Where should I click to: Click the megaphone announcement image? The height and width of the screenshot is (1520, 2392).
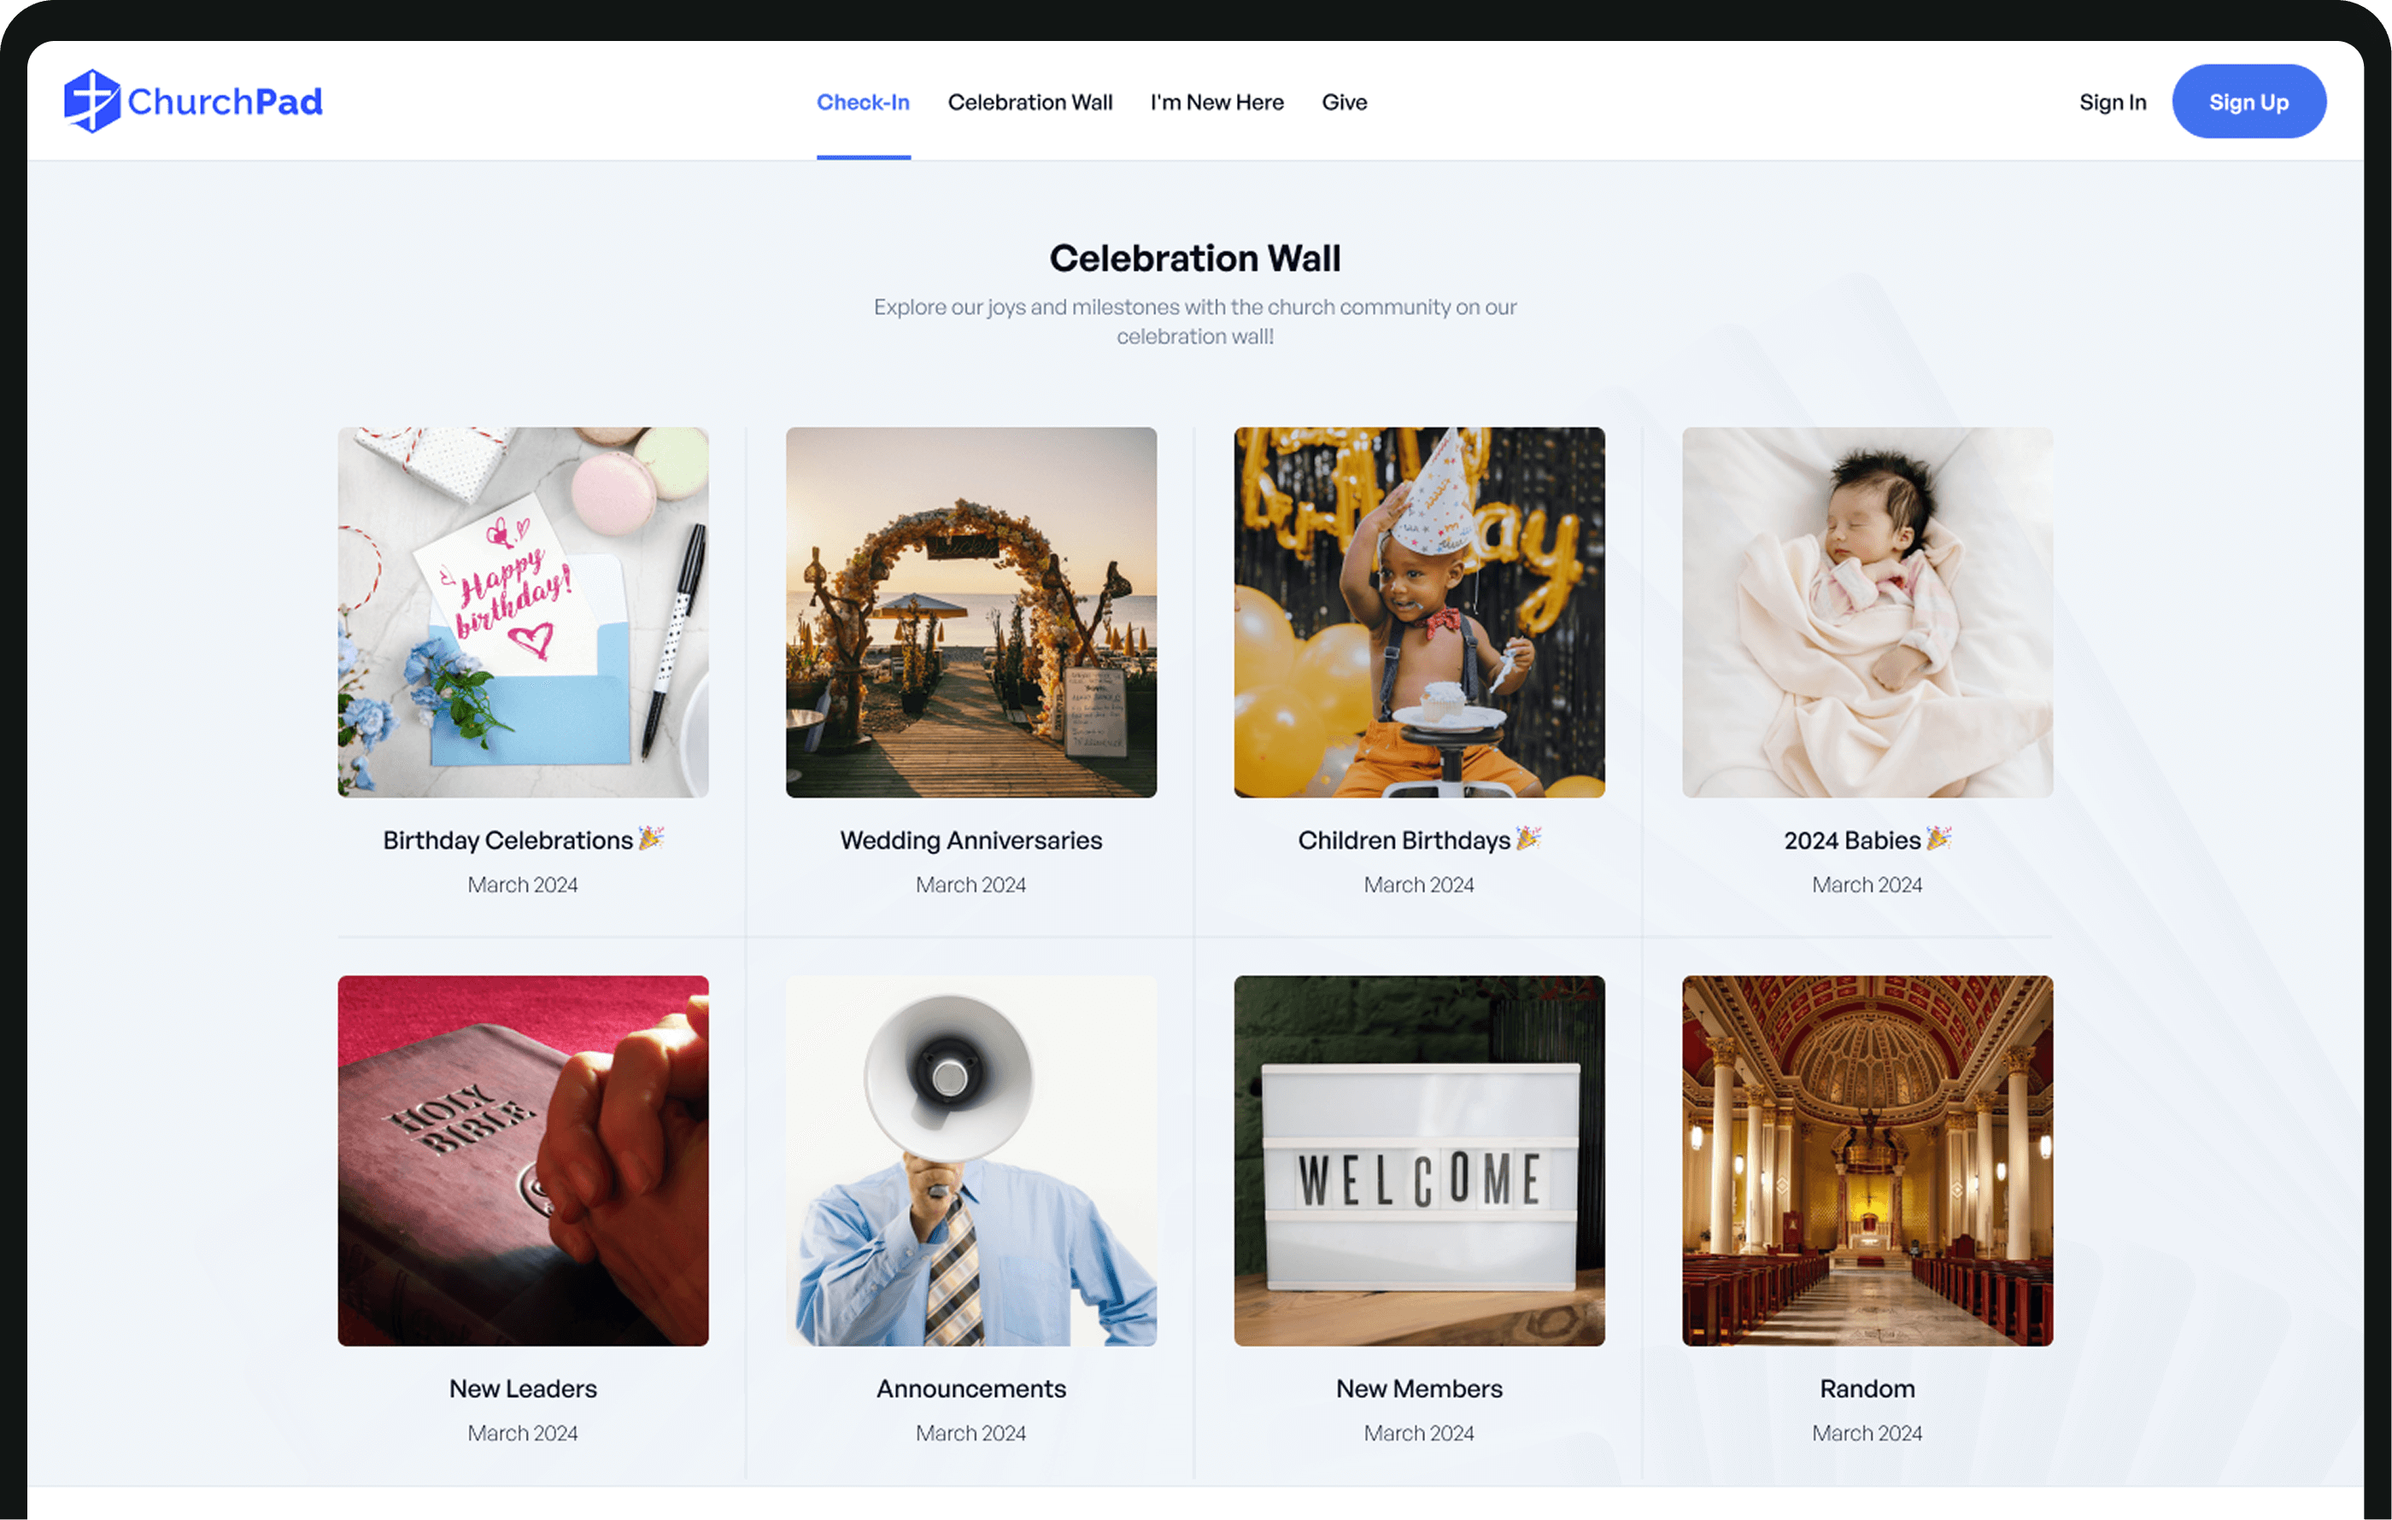point(970,1160)
